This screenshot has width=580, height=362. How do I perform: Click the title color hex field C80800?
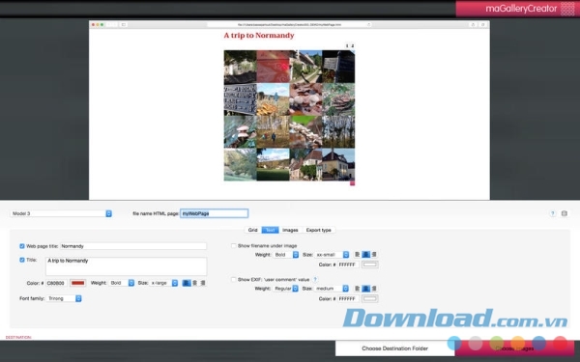pos(56,283)
